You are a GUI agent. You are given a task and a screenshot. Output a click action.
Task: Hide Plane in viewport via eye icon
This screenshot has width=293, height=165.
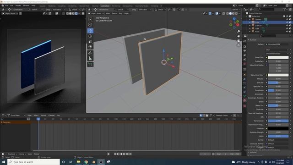click(x=287, y=32)
